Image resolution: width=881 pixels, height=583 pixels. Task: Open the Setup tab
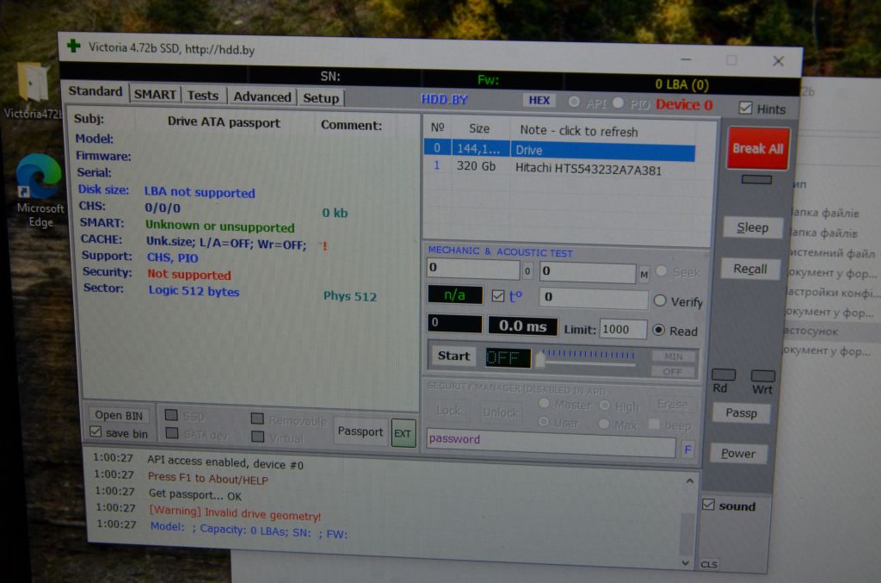pos(321,98)
